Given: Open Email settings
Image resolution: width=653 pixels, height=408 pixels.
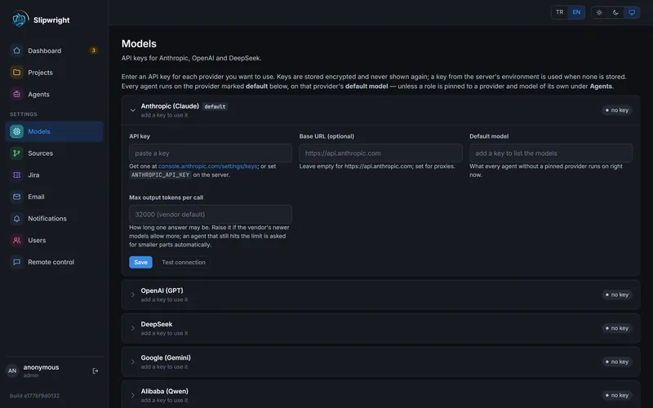Looking at the screenshot, I should pos(54,197).
